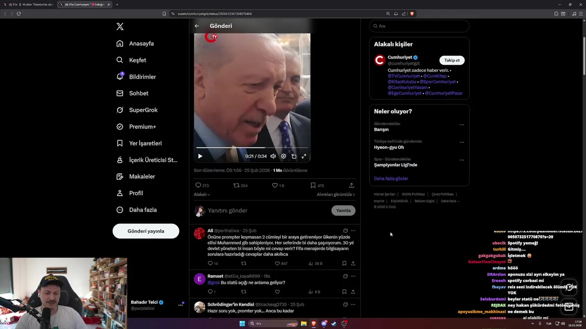
Task: Play the video
Action: 200,156
